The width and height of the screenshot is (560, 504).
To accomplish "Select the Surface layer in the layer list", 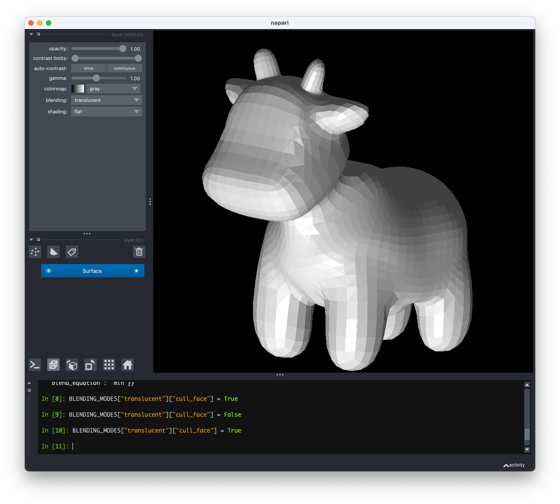I will pos(92,271).
